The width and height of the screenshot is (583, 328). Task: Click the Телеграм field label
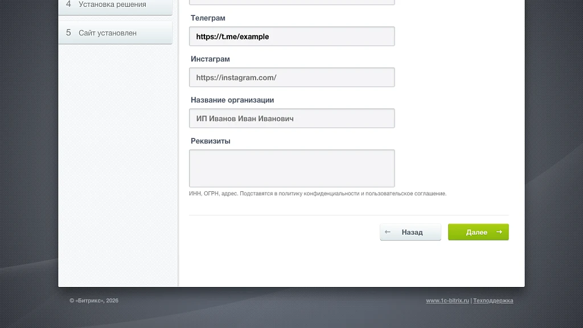208,18
